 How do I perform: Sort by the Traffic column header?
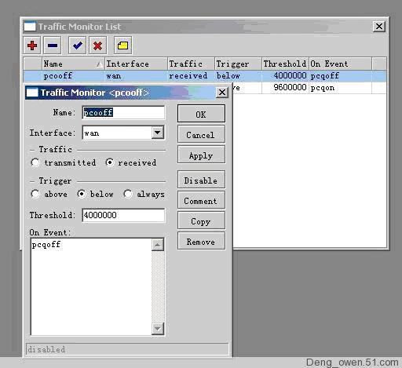(x=191, y=64)
